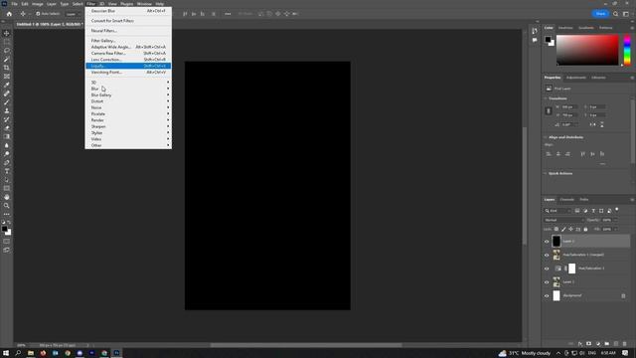The height and width of the screenshot is (358, 636).
Task: Create a new group folder icon
Action: [x=607, y=344]
